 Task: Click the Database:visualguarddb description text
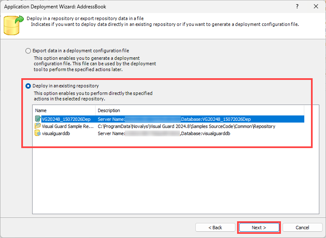(206, 133)
